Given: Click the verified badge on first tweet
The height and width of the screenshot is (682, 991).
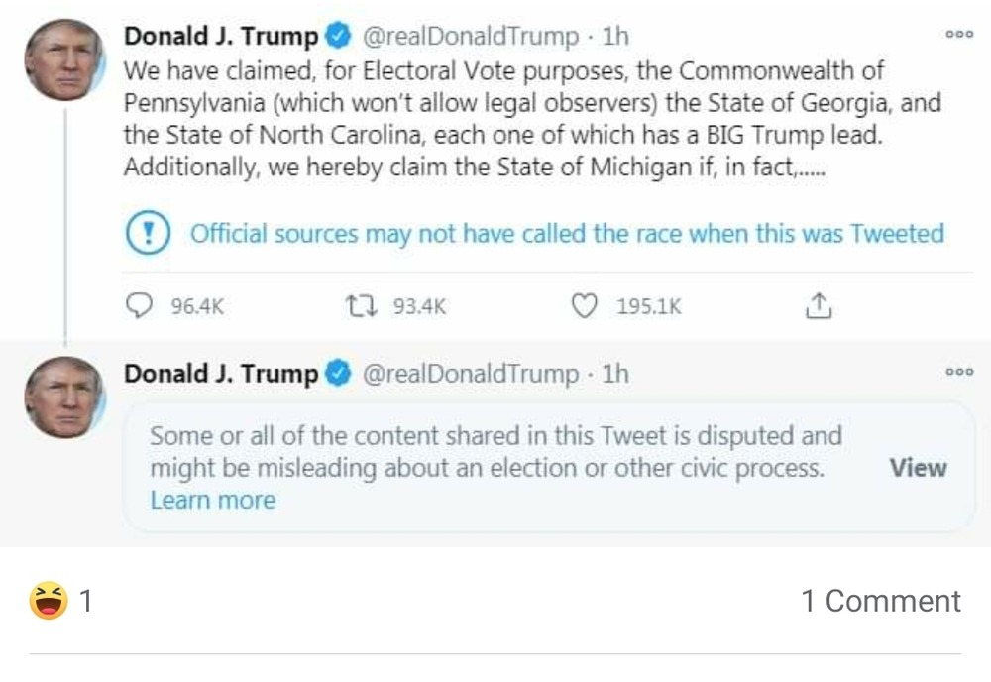Looking at the screenshot, I should (339, 38).
